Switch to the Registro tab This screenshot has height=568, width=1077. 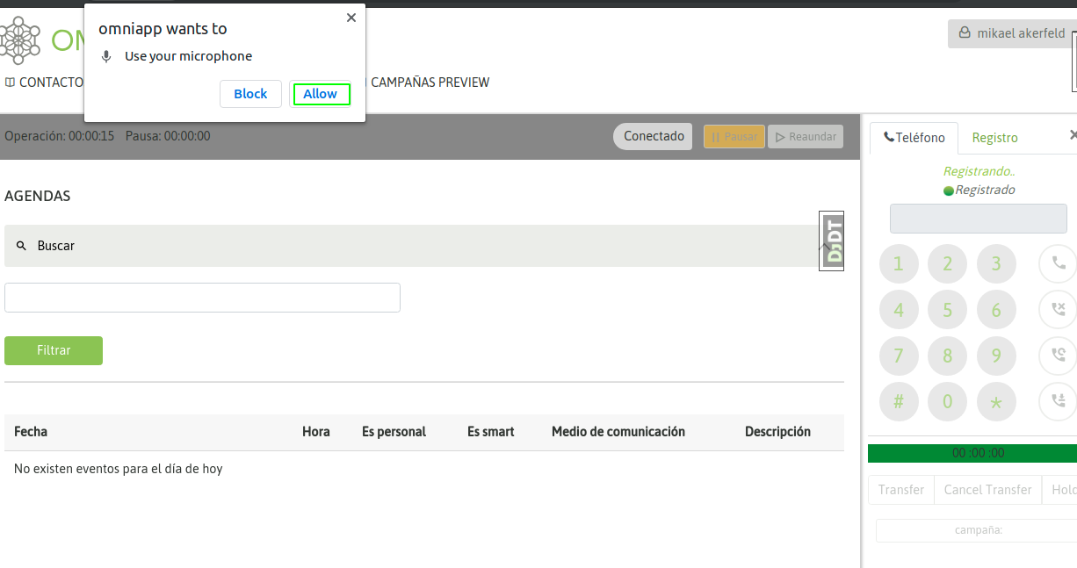pyautogui.click(x=994, y=138)
